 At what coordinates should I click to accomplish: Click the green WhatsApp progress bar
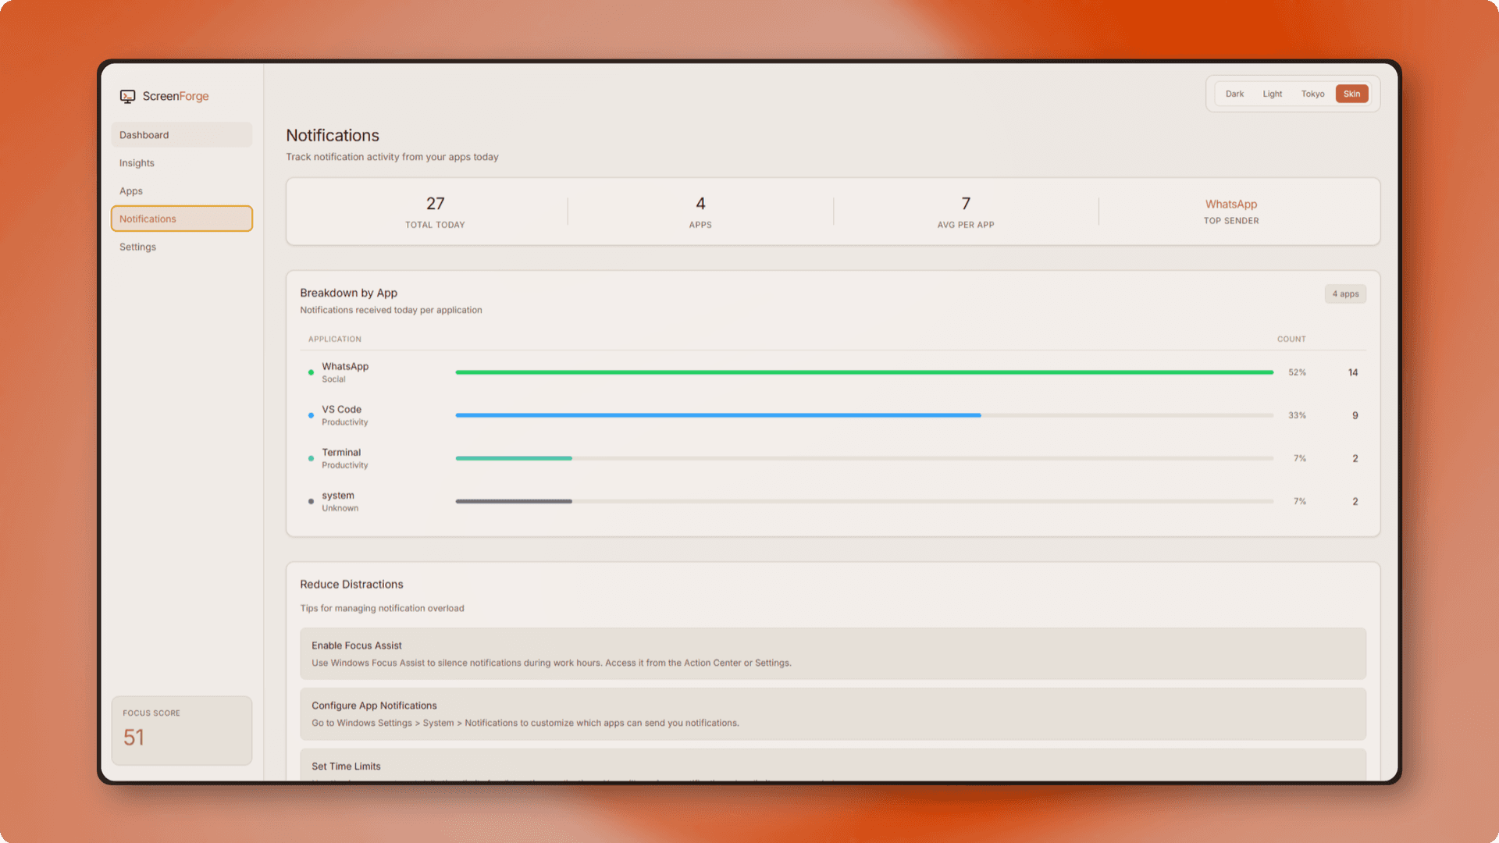tap(863, 372)
